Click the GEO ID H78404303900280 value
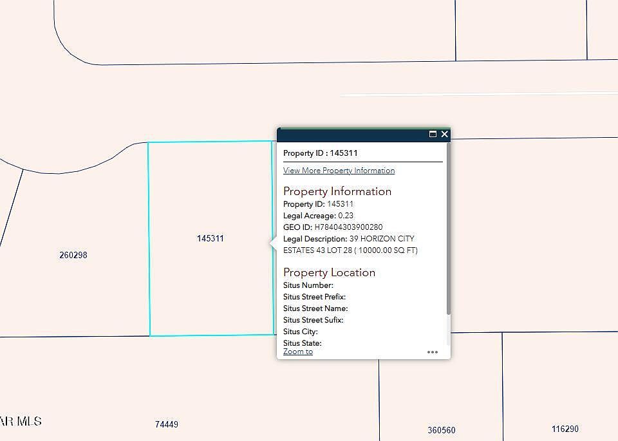 point(348,227)
